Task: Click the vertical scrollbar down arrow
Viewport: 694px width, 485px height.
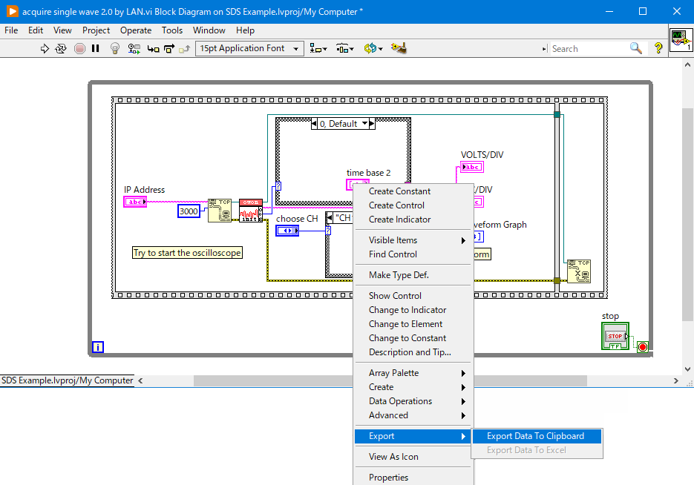Action: click(688, 369)
